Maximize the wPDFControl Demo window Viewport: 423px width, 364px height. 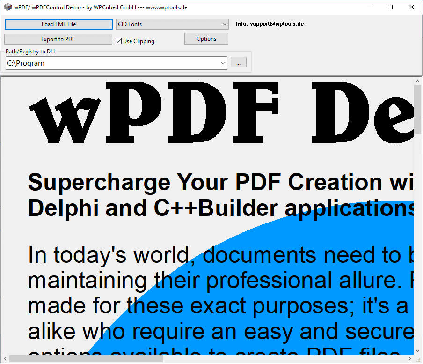pos(390,7)
